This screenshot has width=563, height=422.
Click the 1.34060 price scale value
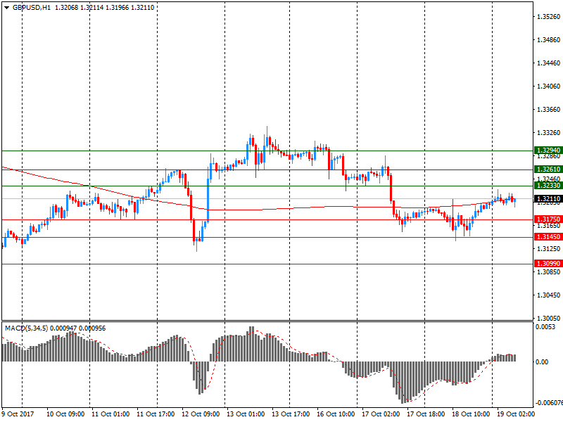[548, 86]
